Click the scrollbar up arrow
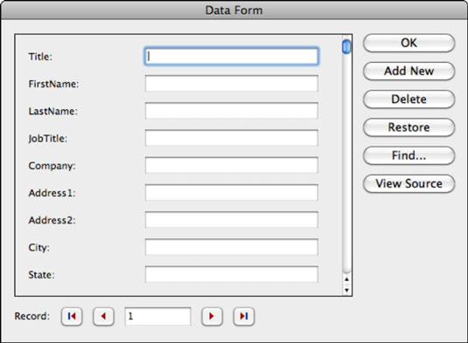The image size is (468, 343). pos(346,279)
